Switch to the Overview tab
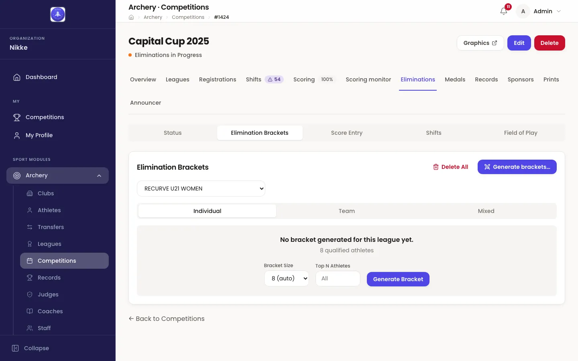This screenshot has width=578, height=361. (x=143, y=79)
